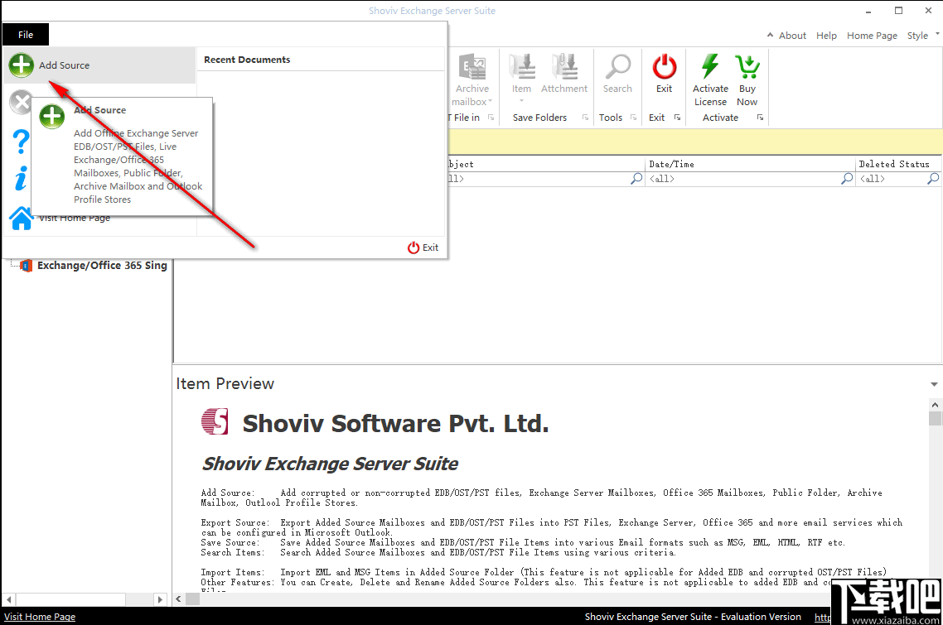Select the Archive mailbox tool
Image resolution: width=943 pixels, height=625 pixels.
click(472, 66)
